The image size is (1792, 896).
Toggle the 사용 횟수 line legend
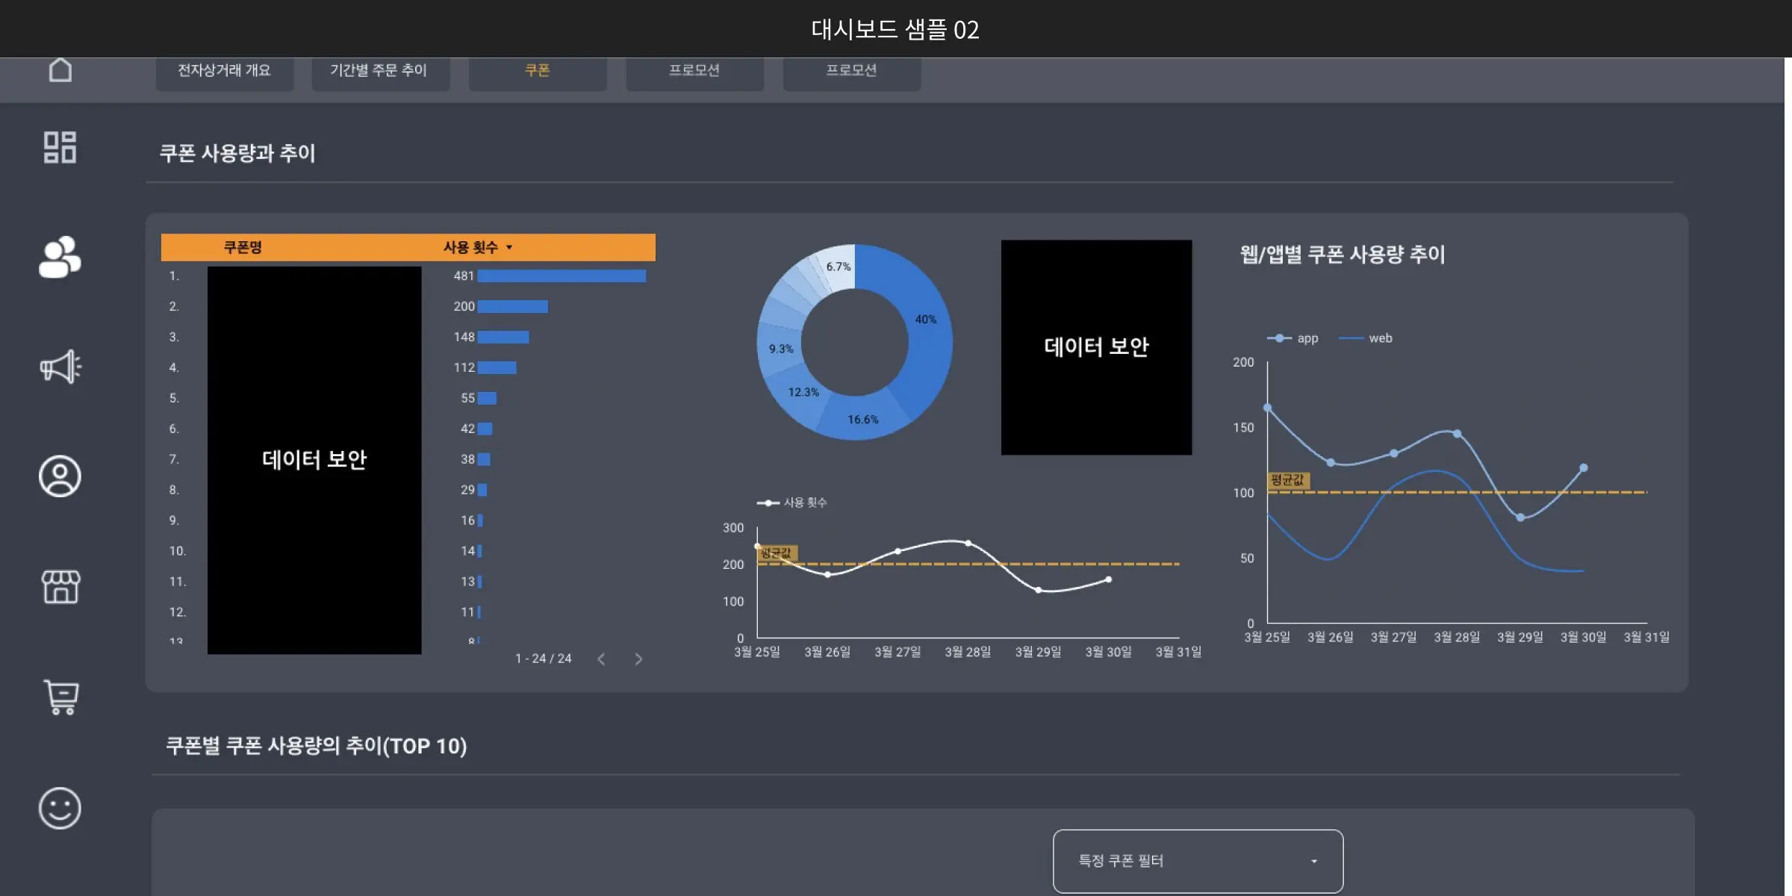point(792,503)
